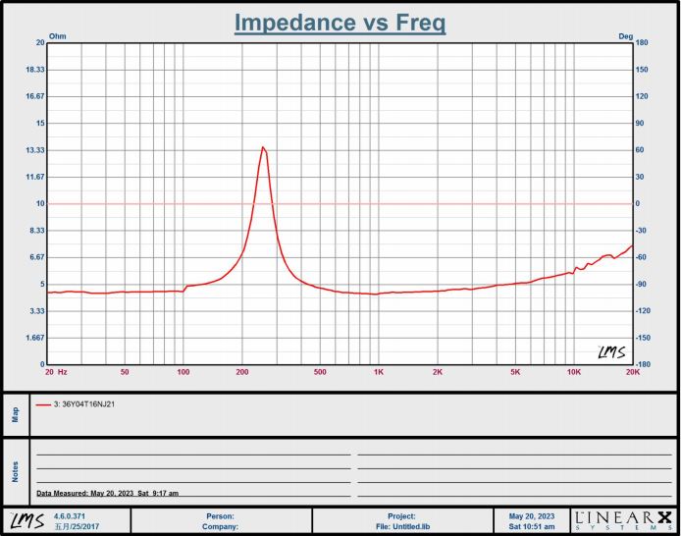Image resolution: width=681 pixels, height=536 pixels.
Task: Click the 'Sat 10:51 am' timestamp
Action: [532, 527]
